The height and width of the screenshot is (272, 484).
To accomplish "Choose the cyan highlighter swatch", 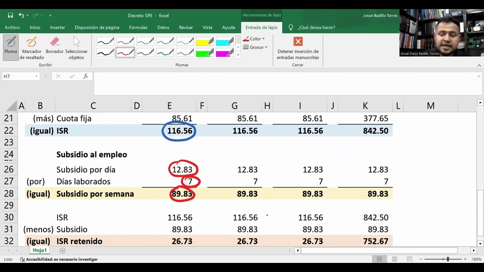I will click(x=225, y=41).
